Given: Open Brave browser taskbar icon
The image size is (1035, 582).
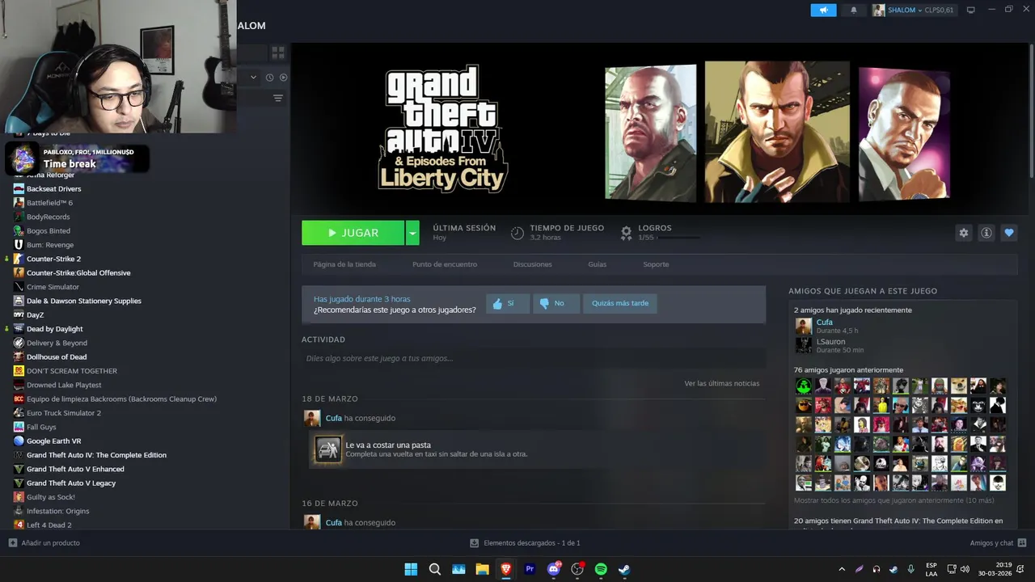Looking at the screenshot, I should coord(506,569).
